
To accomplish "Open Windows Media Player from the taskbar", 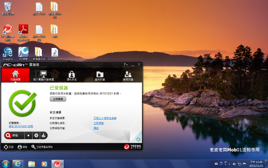I will click(44, 164).
